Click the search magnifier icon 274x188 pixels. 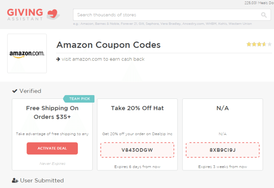point(264,15)
